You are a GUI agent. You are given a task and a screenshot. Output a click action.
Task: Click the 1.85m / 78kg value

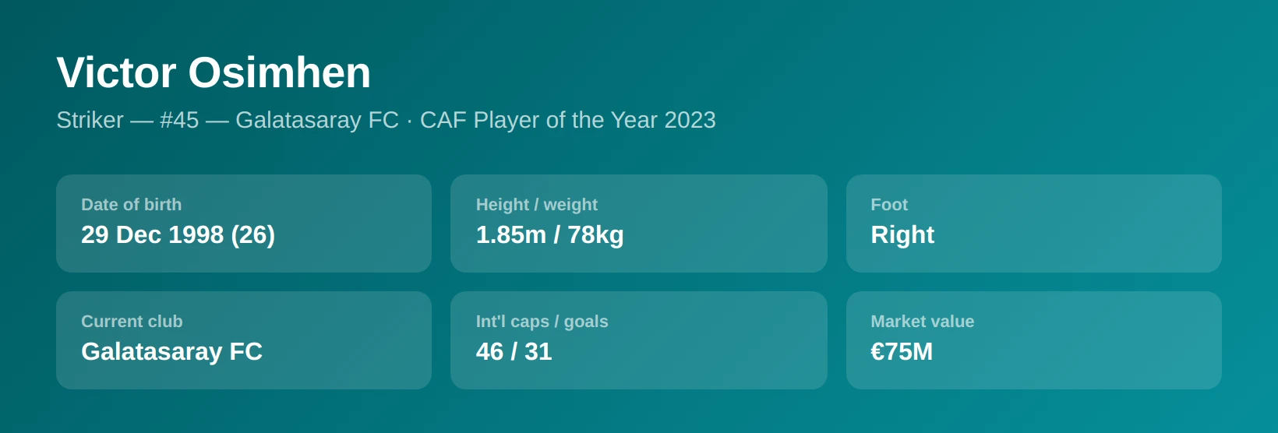pyautogui.click(x=549, y=234)
